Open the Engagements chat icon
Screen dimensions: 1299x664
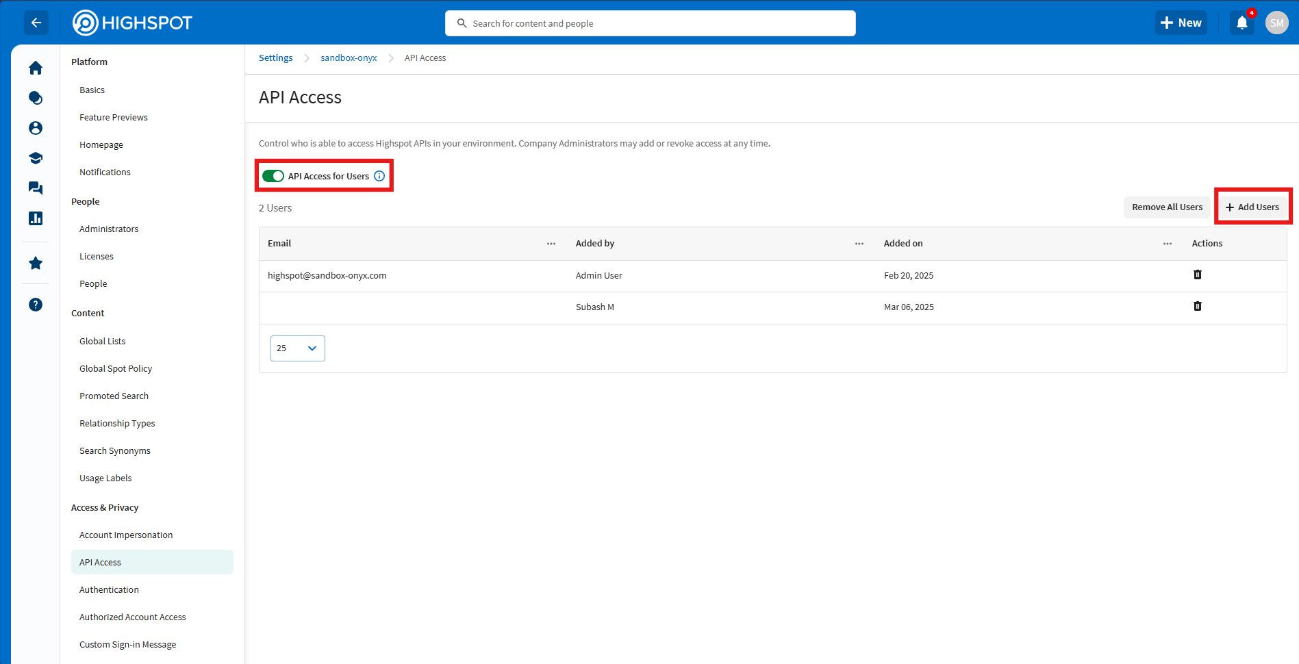tap(36, 188)
